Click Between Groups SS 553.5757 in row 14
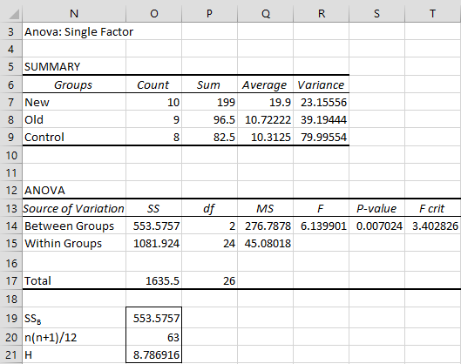 [x=153, y=226]
